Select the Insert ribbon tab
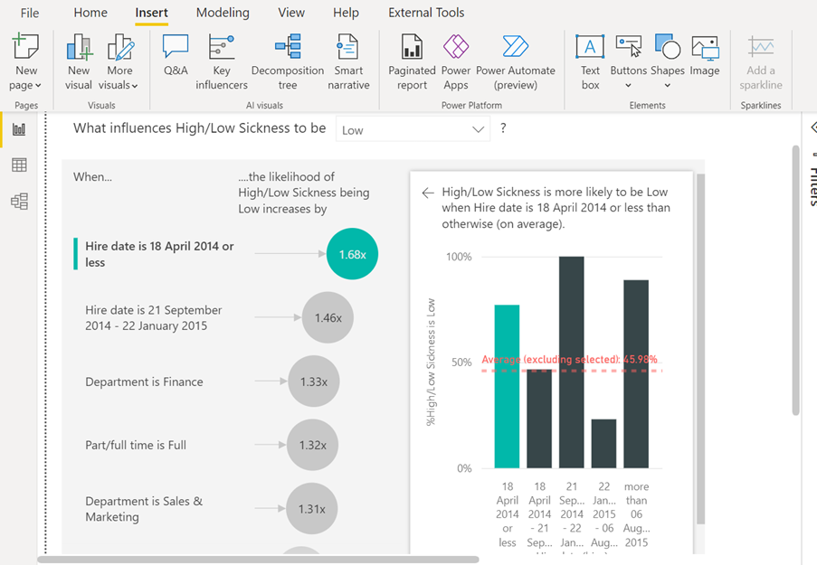 click(x=152, y=13)
